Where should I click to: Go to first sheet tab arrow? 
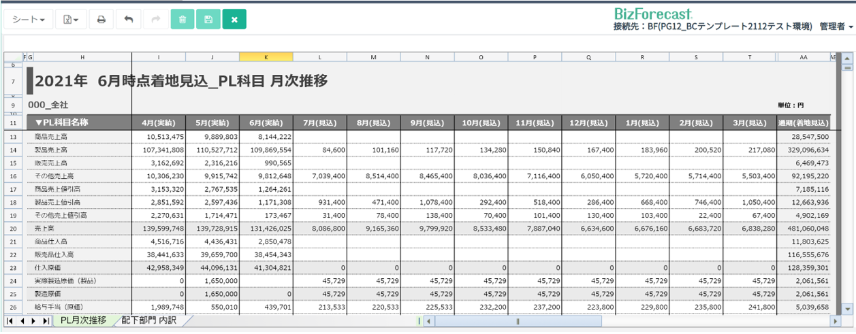(11, 320)
